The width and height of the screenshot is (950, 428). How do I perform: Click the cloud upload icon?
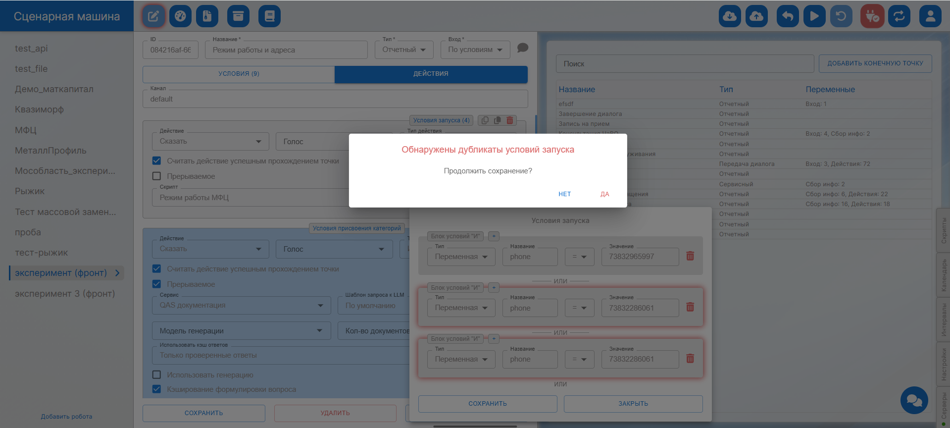(x=756, y=16)
